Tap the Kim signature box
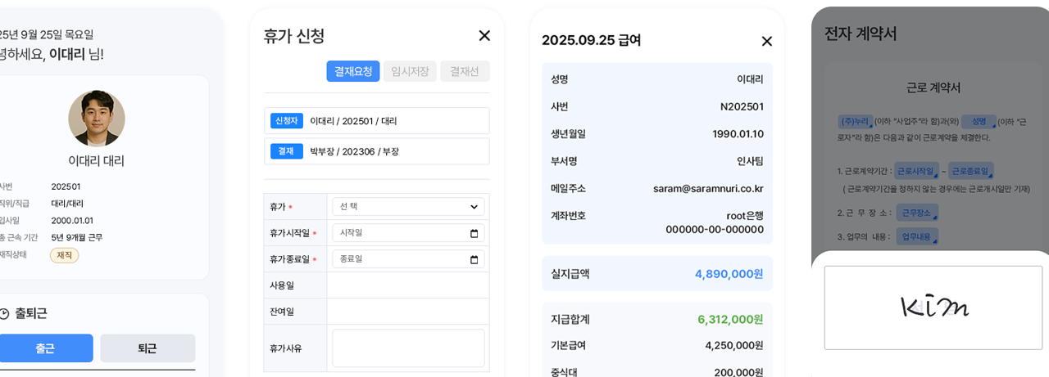 point(933,307)
